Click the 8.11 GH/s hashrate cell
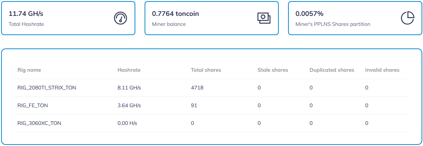The width and height of the screenshot is (423, 146). click(x=129, y=88)
